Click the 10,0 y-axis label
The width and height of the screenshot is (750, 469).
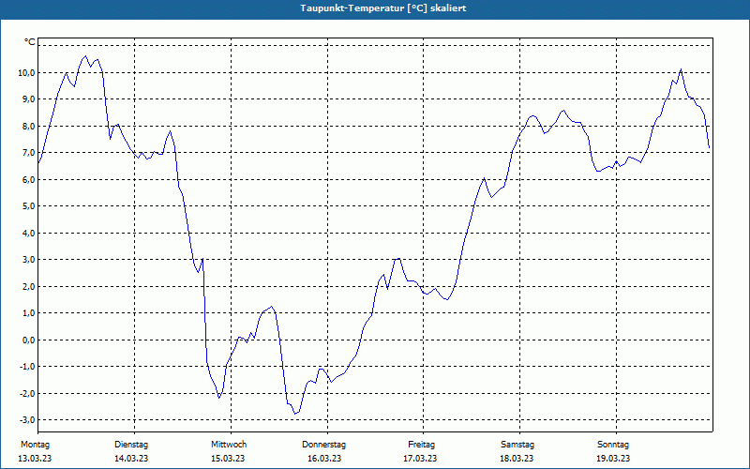coord(26,73)
